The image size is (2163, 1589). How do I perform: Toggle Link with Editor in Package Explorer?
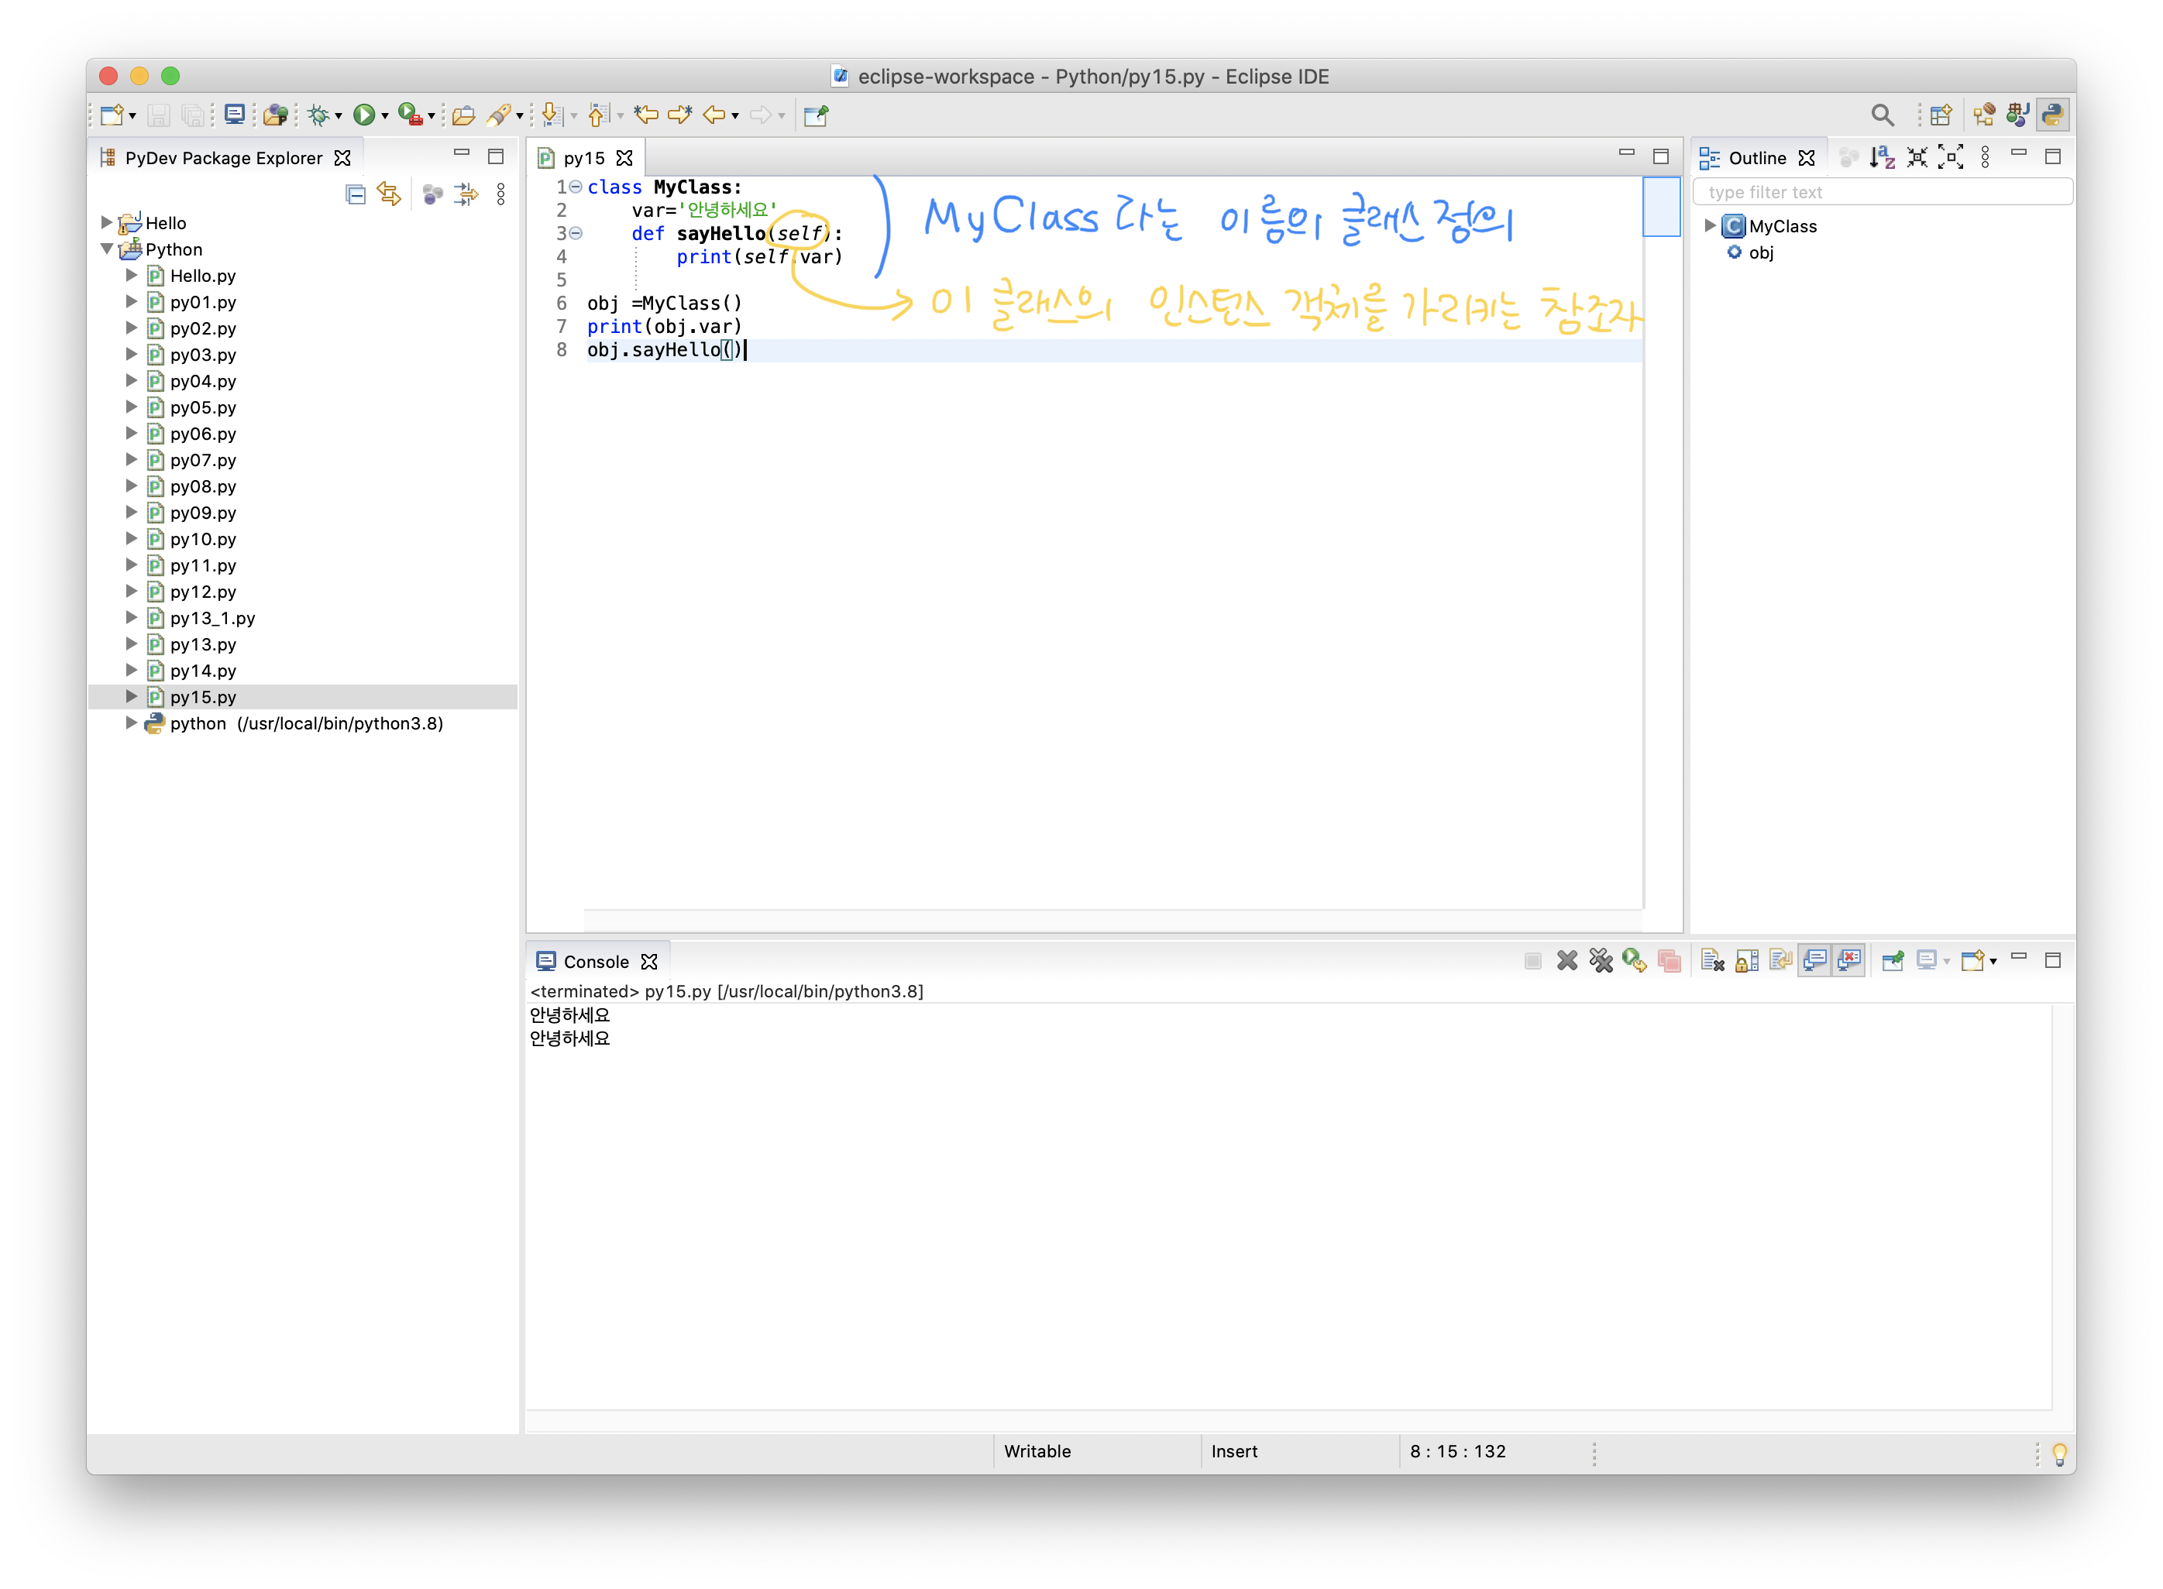[x=389, y=195]
